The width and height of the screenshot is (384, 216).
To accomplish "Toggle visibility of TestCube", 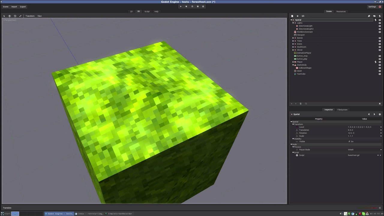I will (380, 74).
